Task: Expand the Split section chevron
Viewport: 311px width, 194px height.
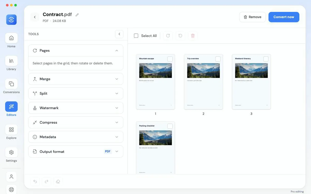Action: coord(117,93)
